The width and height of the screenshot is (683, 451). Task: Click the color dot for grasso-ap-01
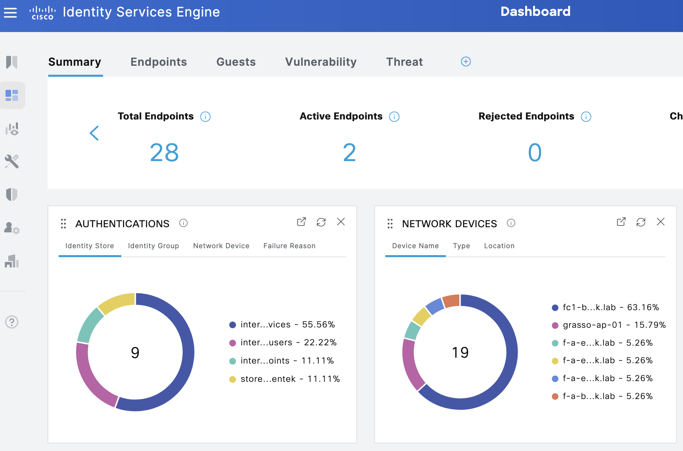tap(555, 325)
